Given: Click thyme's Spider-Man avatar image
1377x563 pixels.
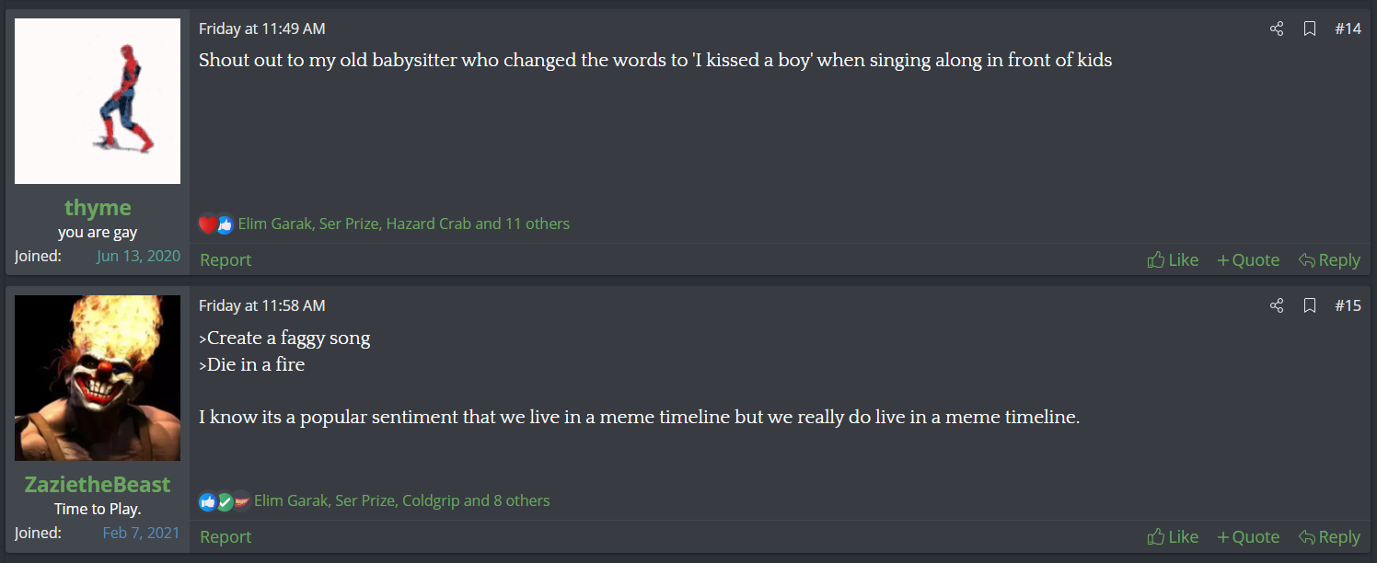Looking at the screenshot, I should point(98,101).
